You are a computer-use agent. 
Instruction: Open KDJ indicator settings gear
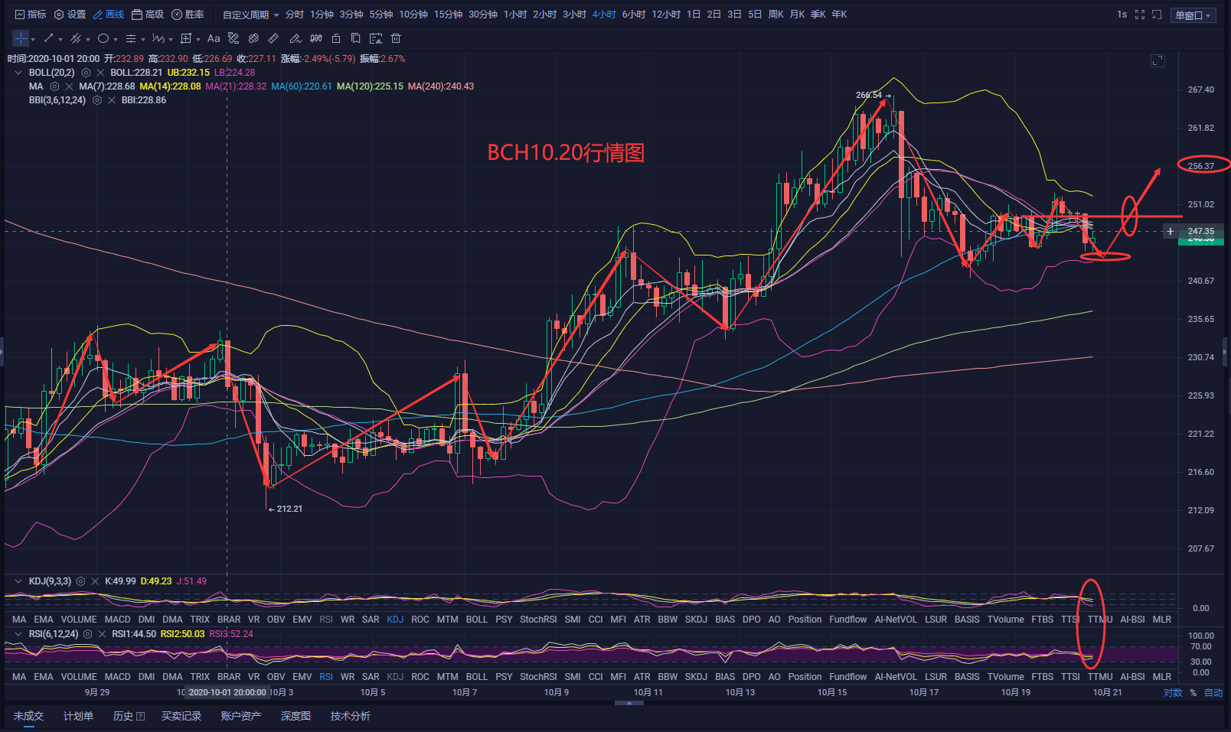80,581
